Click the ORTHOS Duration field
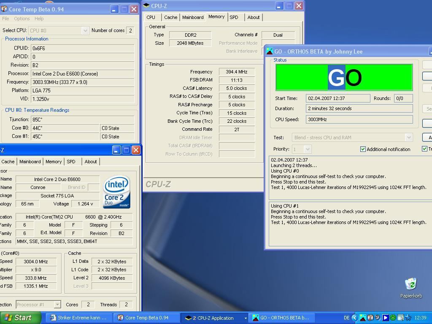432x324 pixels. [x=359, y=108]
